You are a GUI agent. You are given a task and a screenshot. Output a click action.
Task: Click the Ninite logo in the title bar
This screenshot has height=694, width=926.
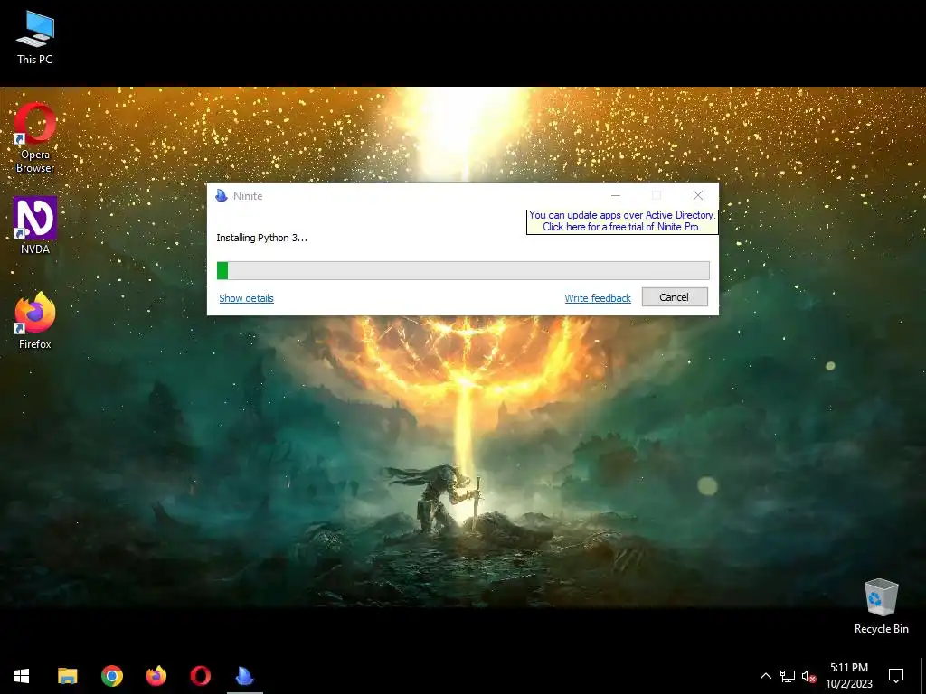pyautogui.click(x=222, y=195)
